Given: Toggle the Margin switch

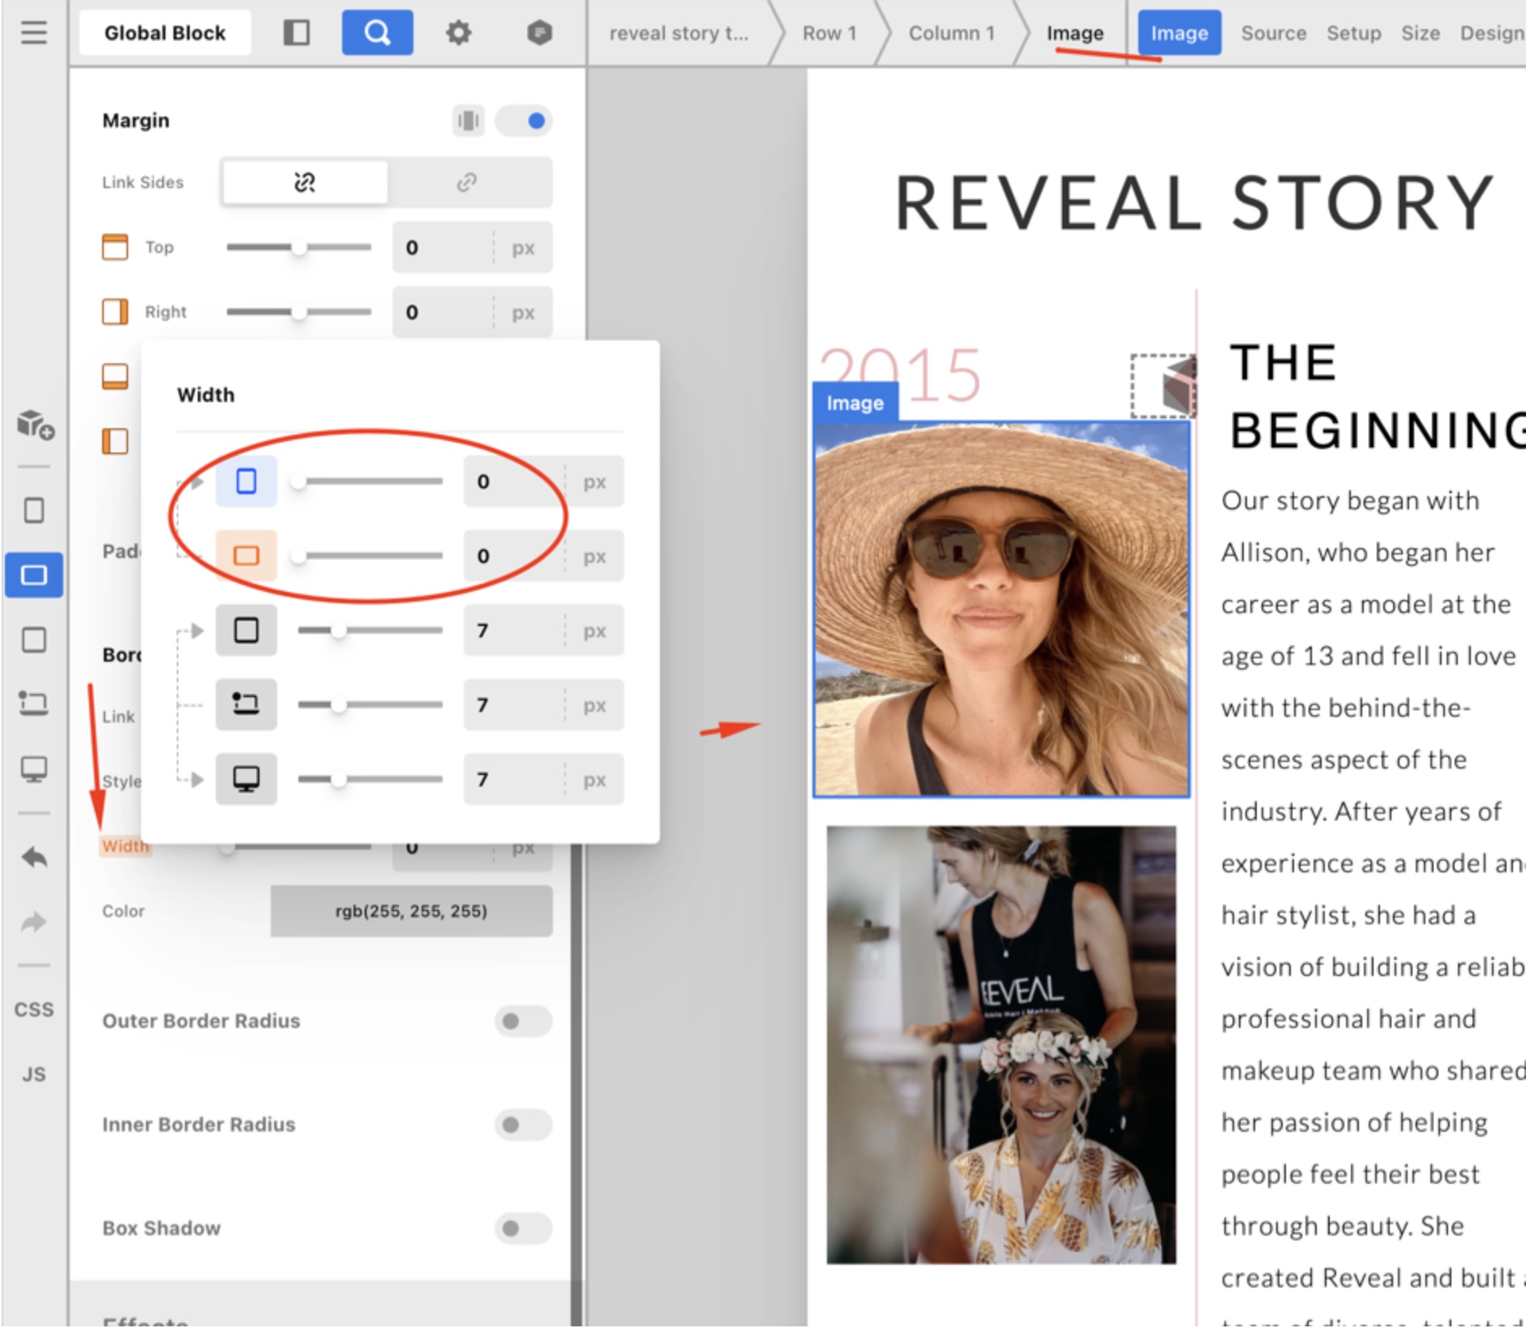Looking at the screenshot, I should tap(525, 121).
